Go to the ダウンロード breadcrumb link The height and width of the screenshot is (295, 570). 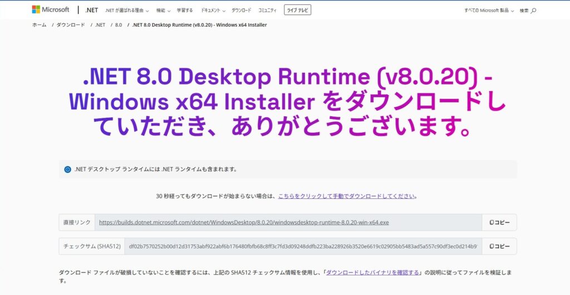pyautogui.click(x=70, y=25)
